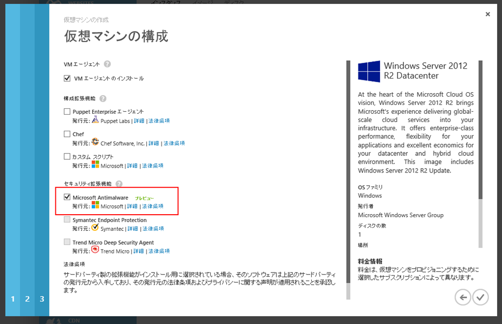Confirm with the checkmark complete button

(x=480, y=298)
